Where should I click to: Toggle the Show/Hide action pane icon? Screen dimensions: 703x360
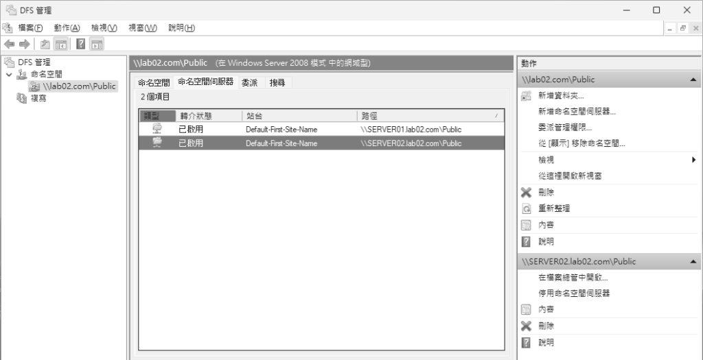coord(97,44)
